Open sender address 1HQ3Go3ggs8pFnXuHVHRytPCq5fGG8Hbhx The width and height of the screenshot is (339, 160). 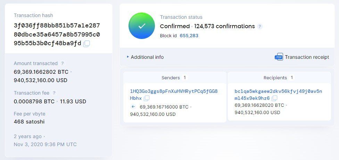pyautogui.click(x=174, y=91)
